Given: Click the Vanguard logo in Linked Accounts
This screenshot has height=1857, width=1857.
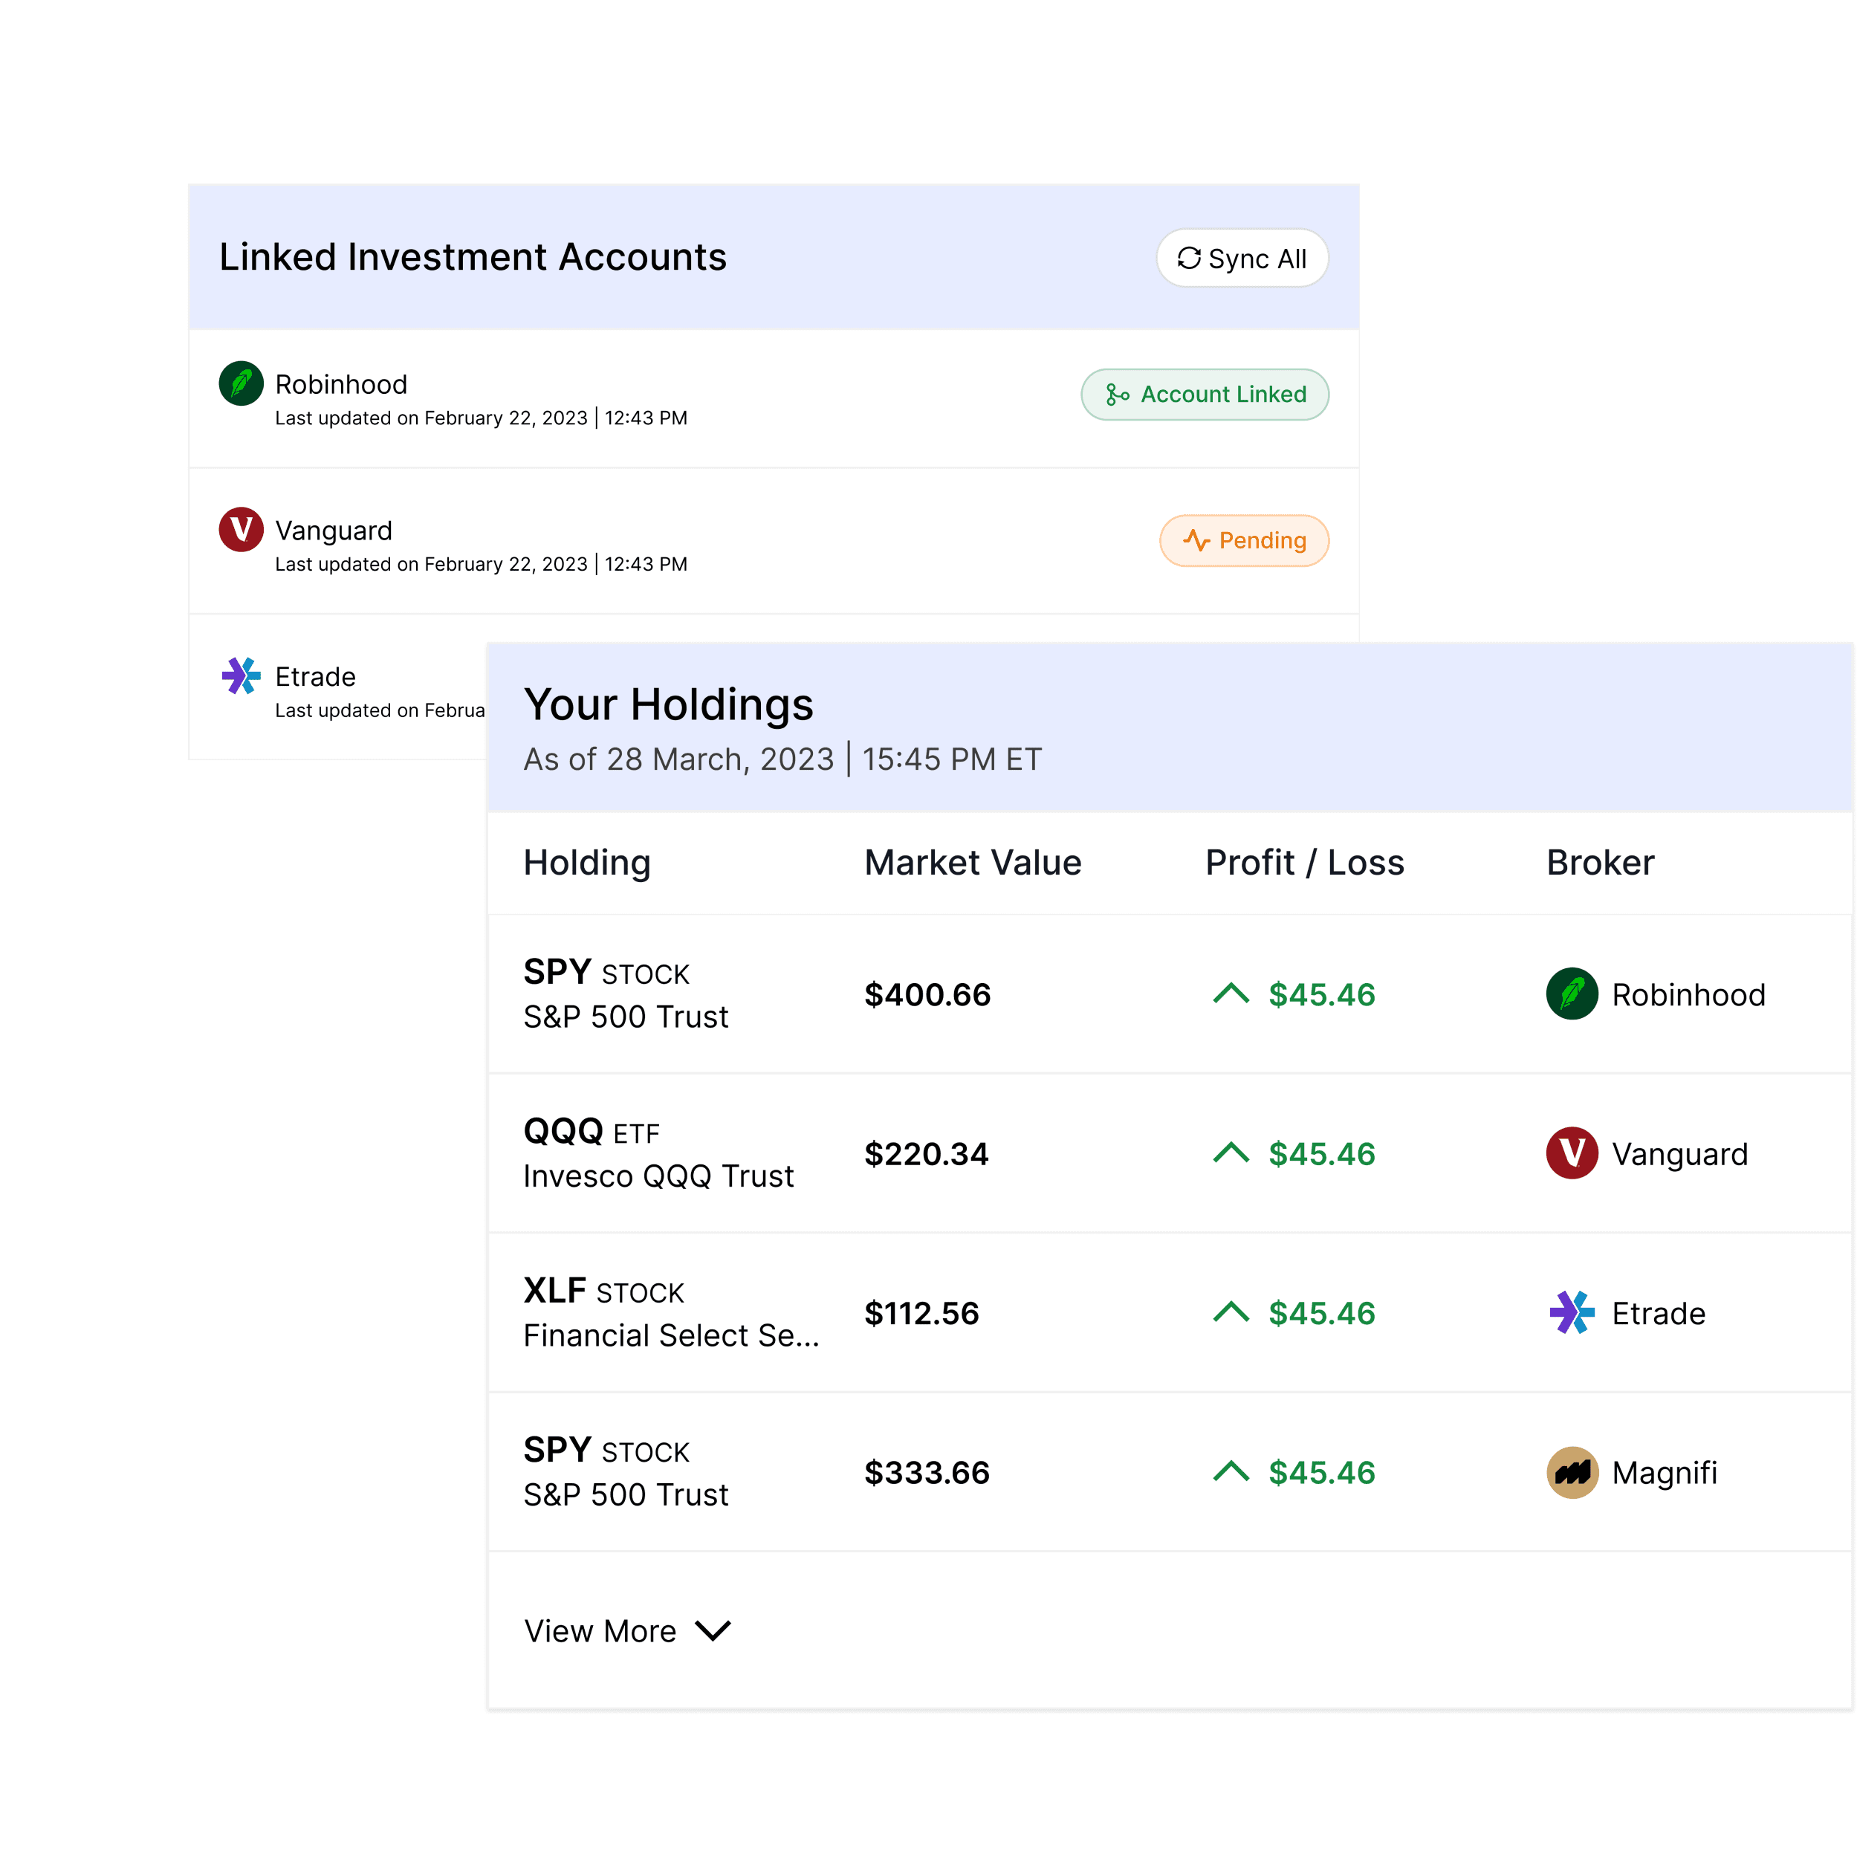Looking at the screenshot, I should click(242, 530).
